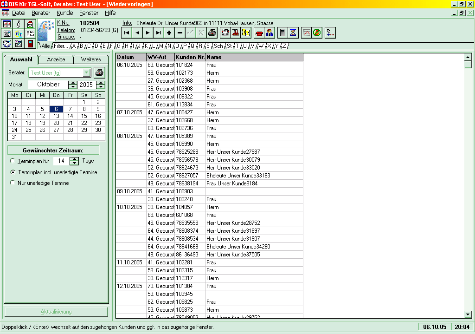Screen dimensions: 475x334
Task: Click the list's scroll-down arrow
Action: [x=468, y=314]
